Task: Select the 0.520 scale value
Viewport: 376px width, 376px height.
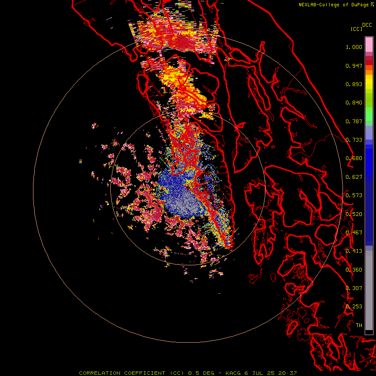Action: click(354, 214)
